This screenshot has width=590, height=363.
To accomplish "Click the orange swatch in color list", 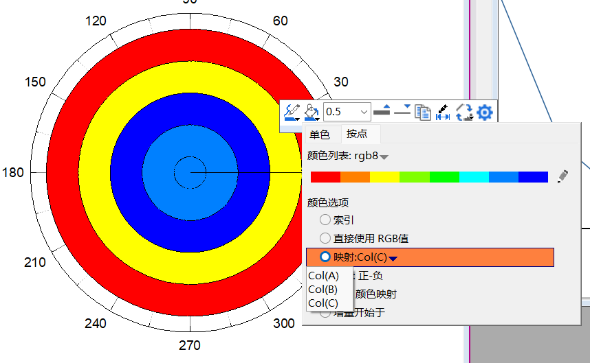I will (355, 177).
